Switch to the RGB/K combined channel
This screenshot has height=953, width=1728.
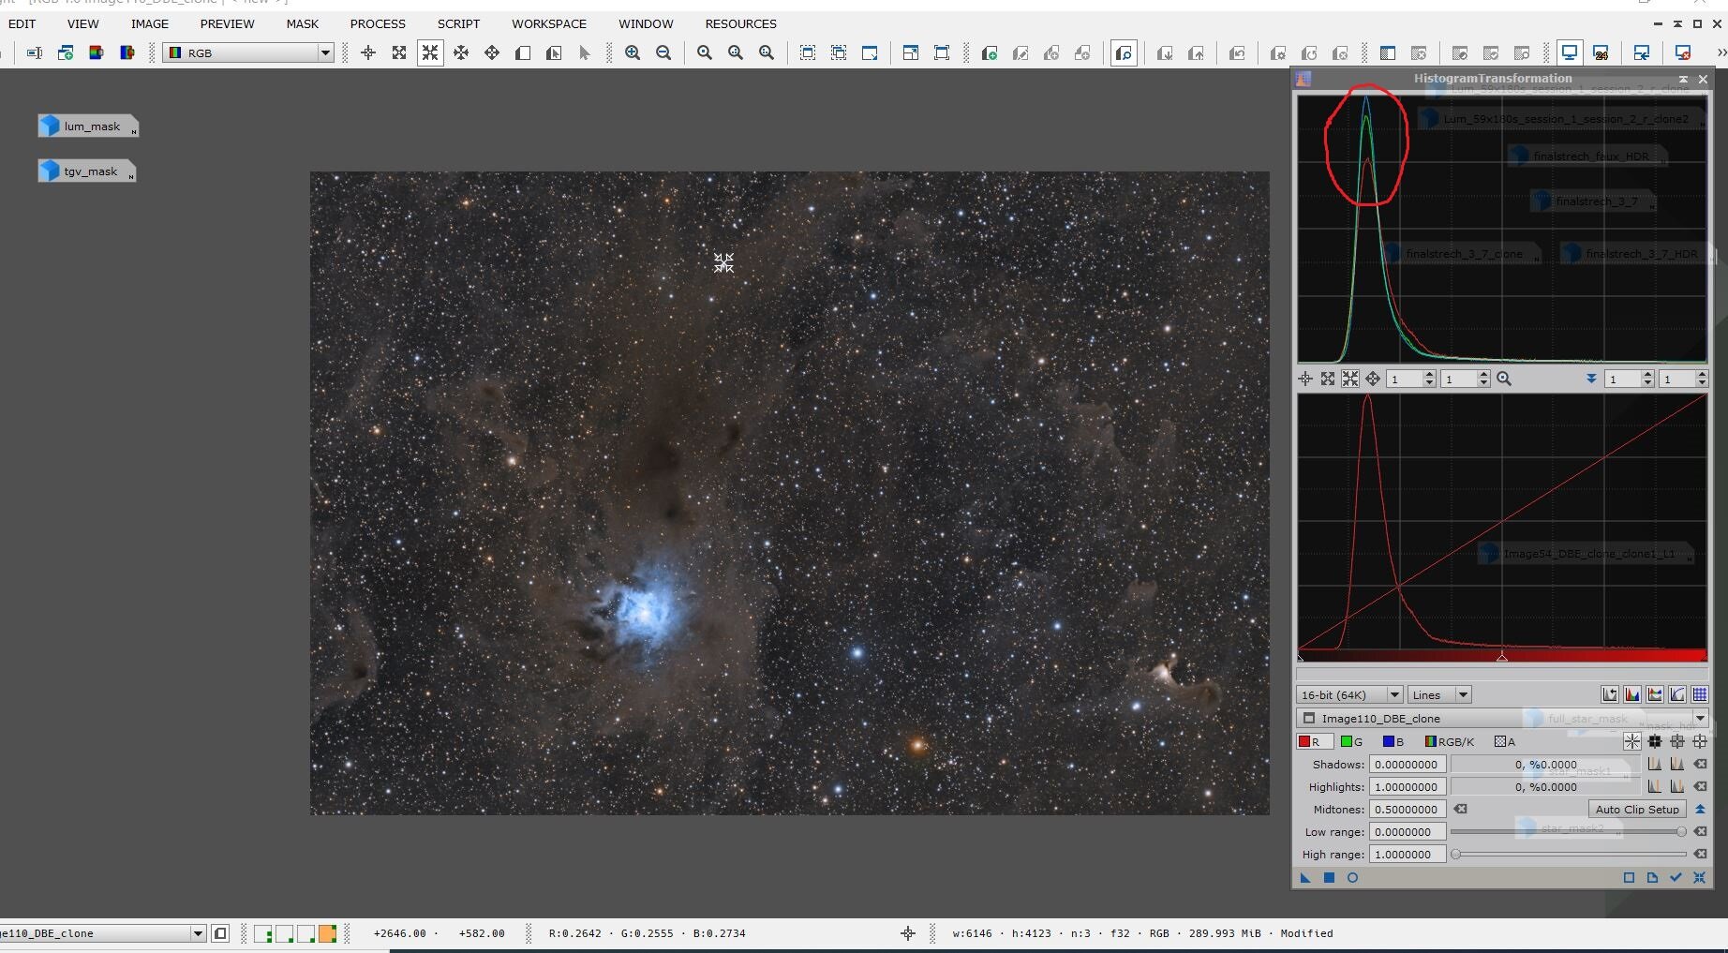click(1449, 742)
